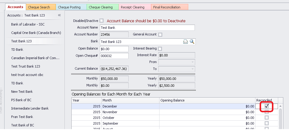Viewport: 289px width, 130px height.
Task: Switch to the Accounts tab
Action: coord(16,7)
